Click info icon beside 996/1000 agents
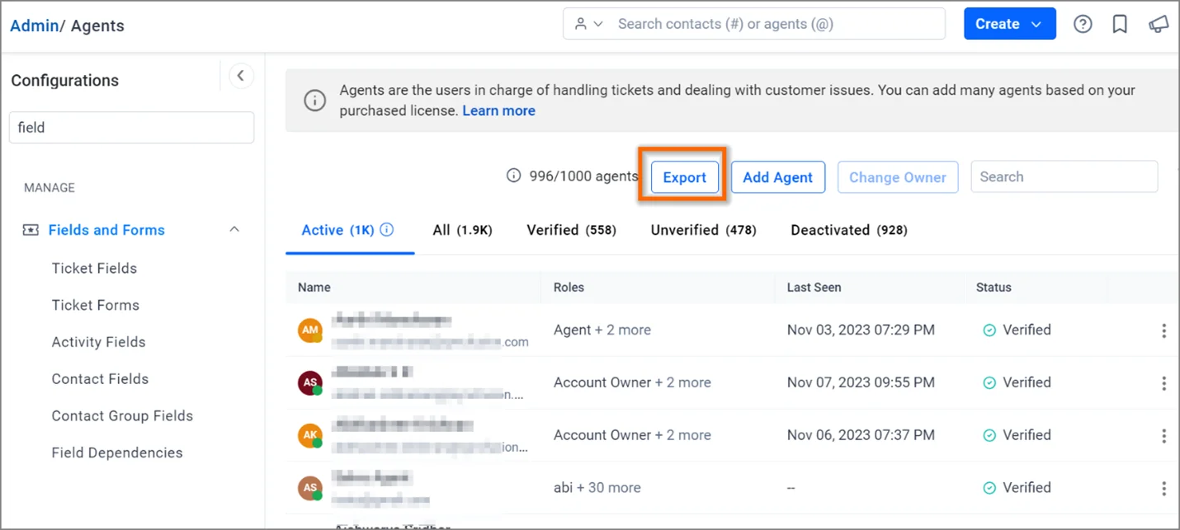This screenshot has width=1180, height=530. (x=513, y=176)
